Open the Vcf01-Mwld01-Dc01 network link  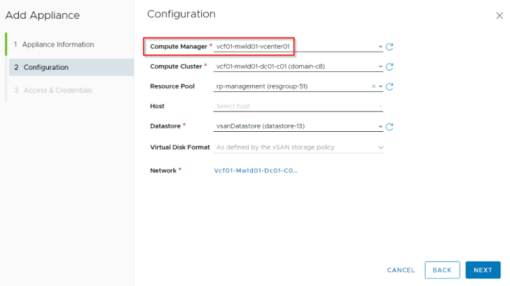pyautogui.click(x=256, y=170)
